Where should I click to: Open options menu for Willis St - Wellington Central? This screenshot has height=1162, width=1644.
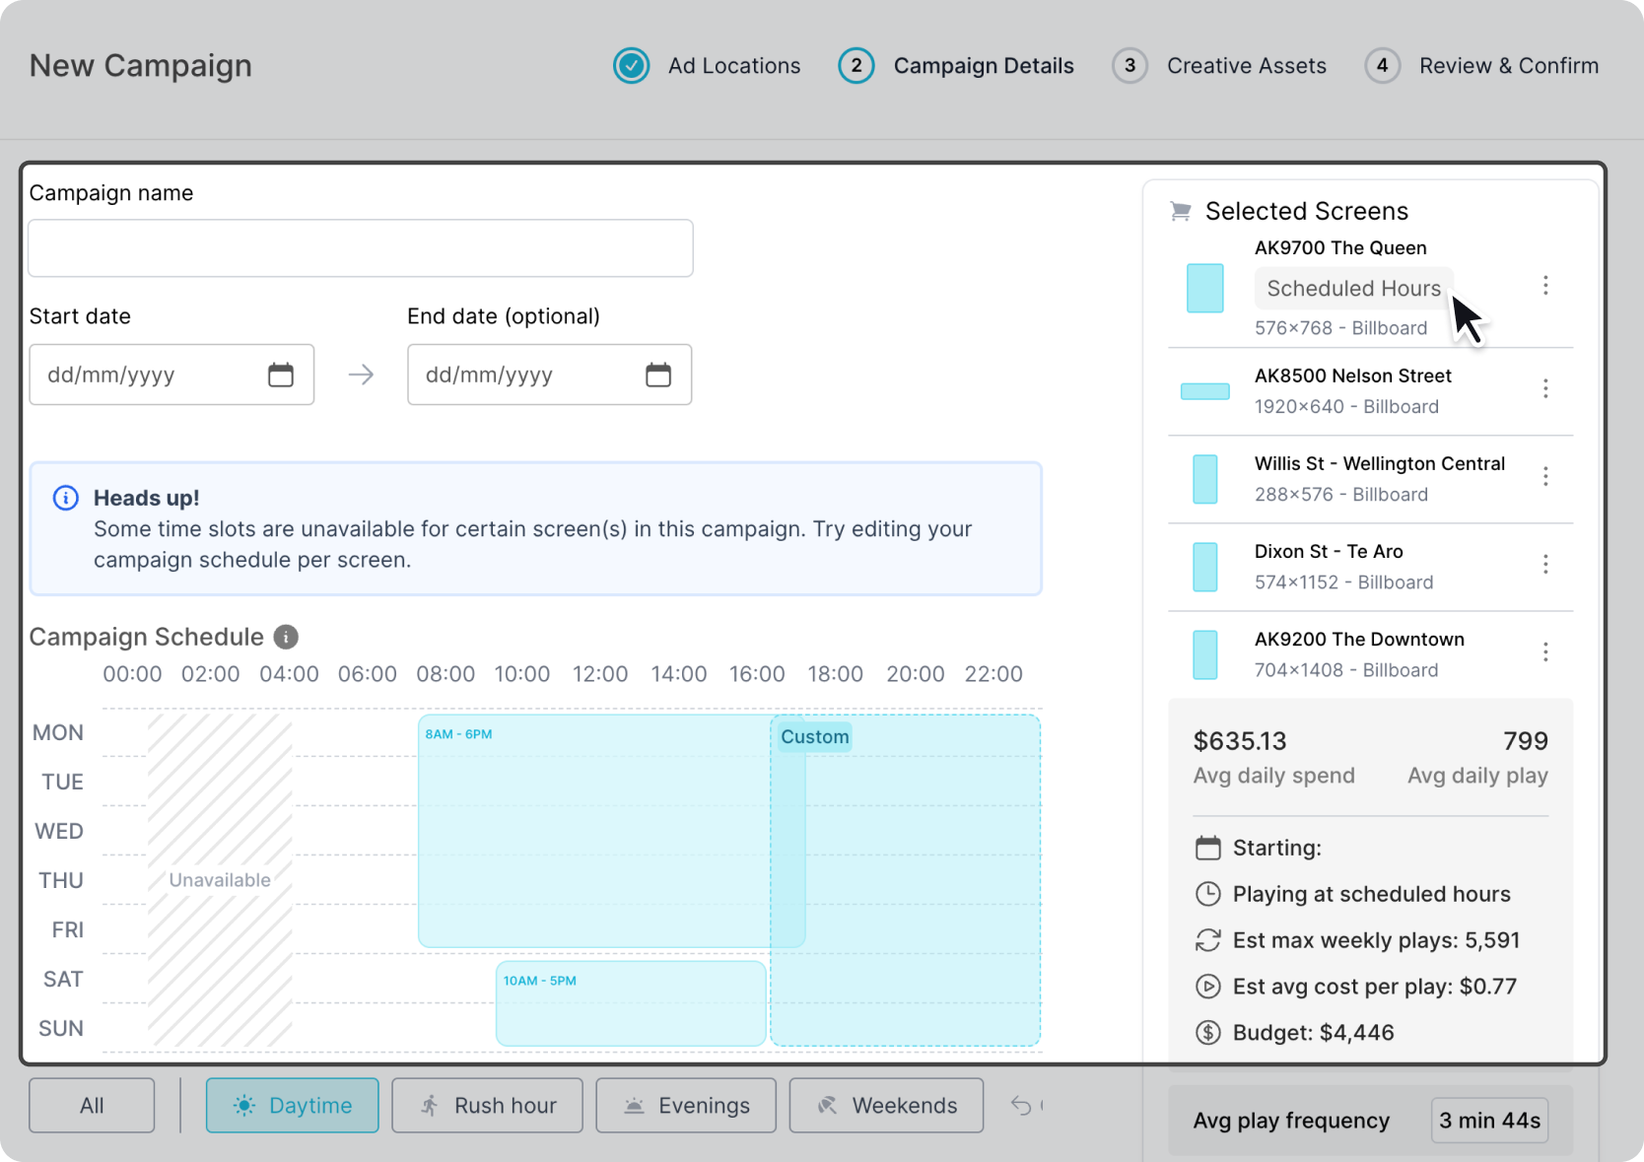point(1545,476)
